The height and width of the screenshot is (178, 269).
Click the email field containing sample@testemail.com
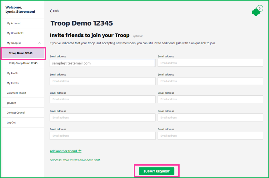[102, 63]
